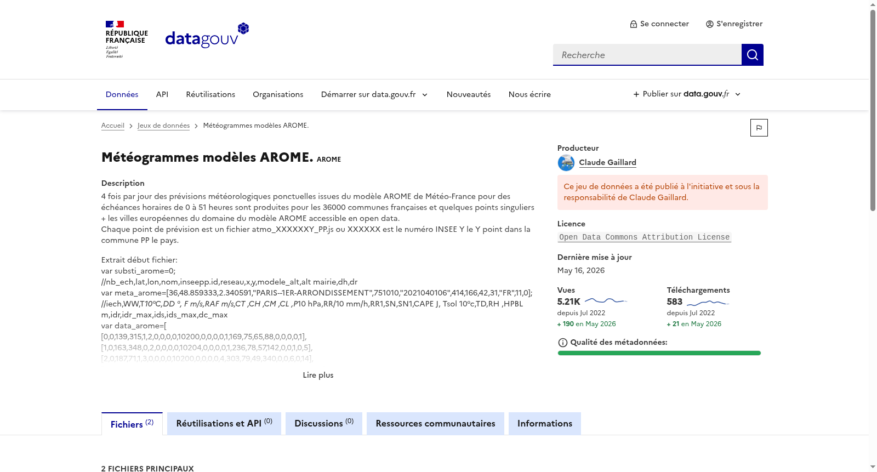
Task: Open the Publier sur data.gouv.fr dropdown
Action: click(x=687, y=94)
